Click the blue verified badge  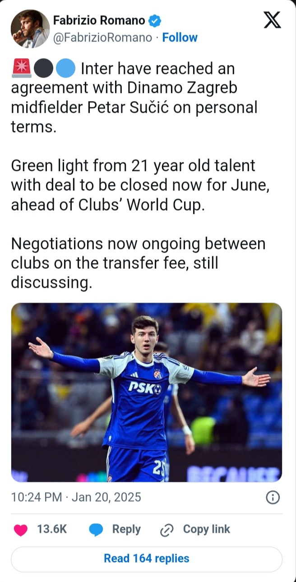pos(155,21)
